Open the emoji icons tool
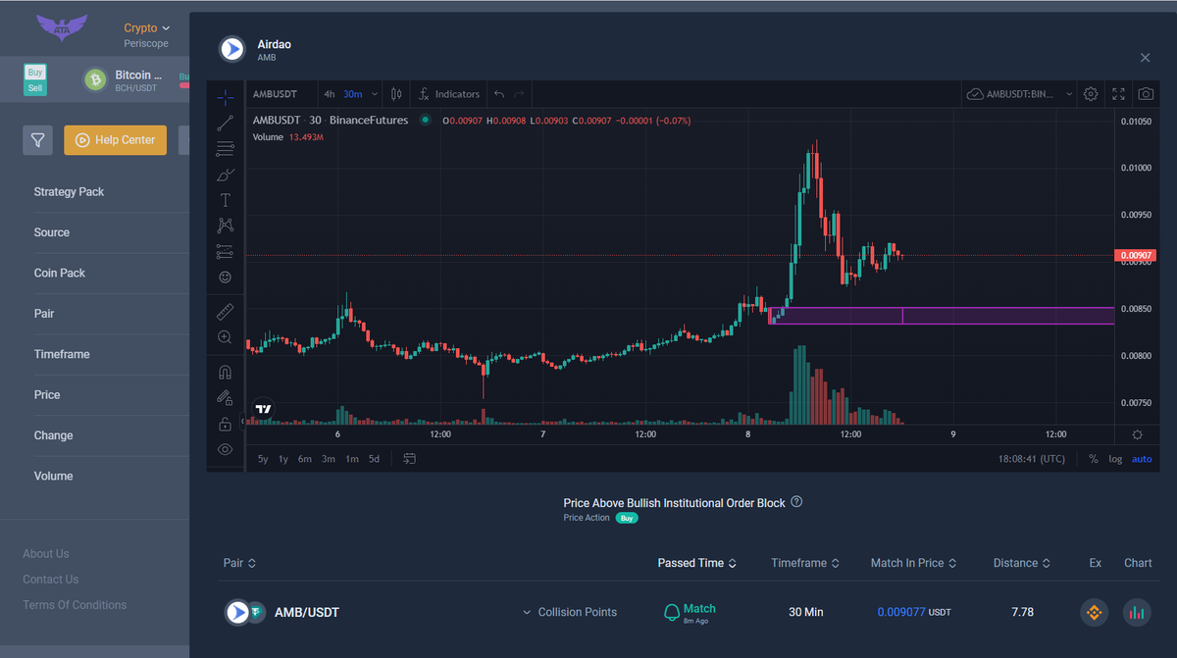The height and width of the screenshot is (658, 1177). point(226,278)
